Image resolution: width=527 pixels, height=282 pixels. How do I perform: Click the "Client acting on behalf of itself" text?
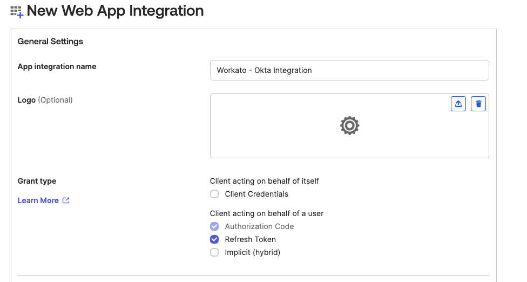(264, 181)
